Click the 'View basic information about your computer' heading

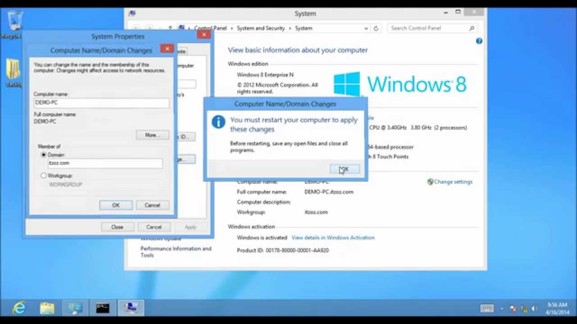[298, 50]
